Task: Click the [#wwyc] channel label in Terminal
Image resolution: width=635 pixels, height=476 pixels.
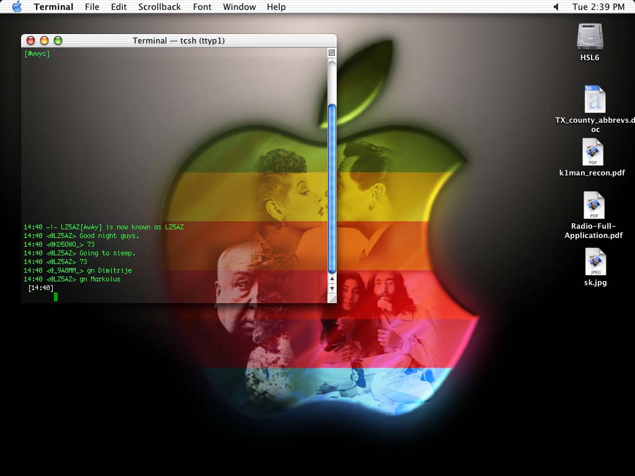Action: 37,53
